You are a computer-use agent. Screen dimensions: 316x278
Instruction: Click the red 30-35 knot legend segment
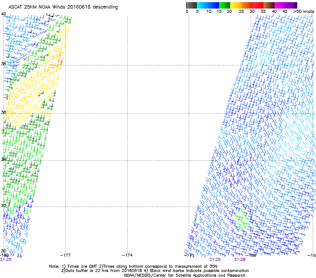point(258,5)
